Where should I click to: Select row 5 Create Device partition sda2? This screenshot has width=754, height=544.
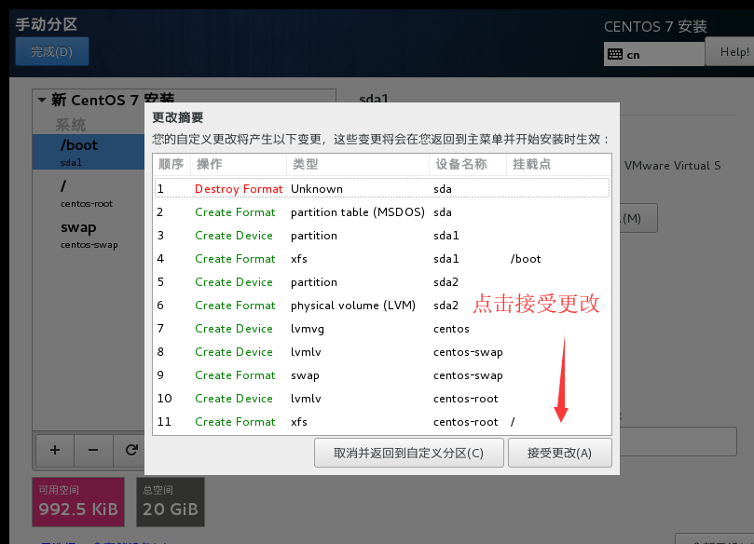pyautogui.click(x=382, y=282)
